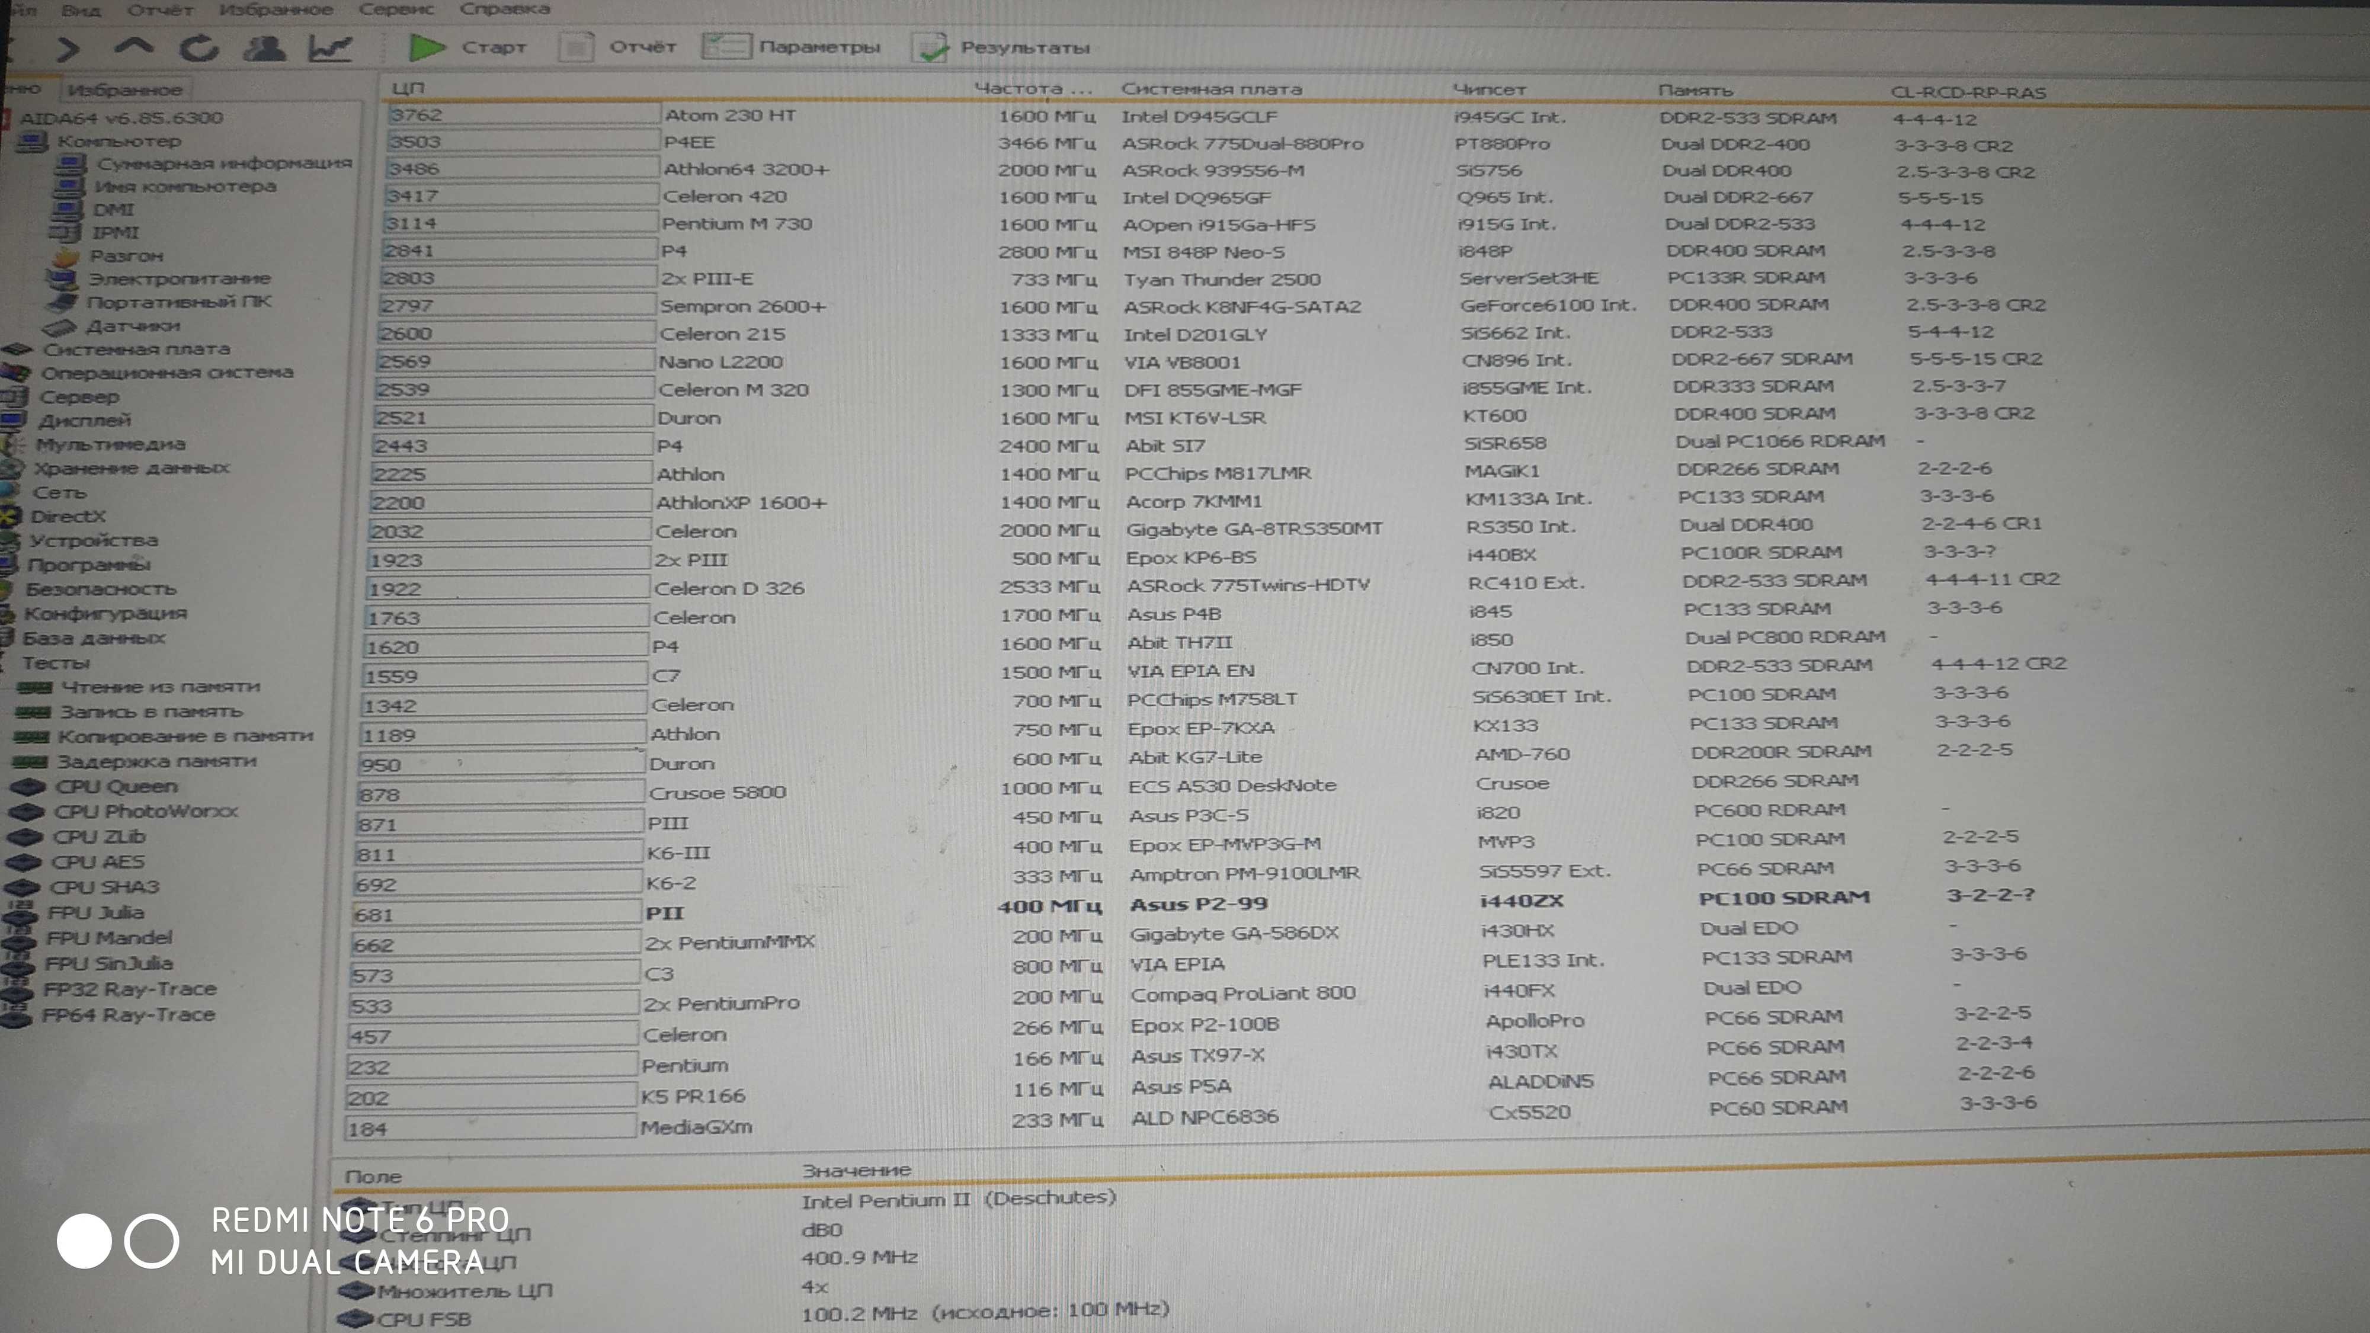Viewport: 2370px width, 1333px height.
Task: Open Электропитание tree item
Action: pos(180,278)
